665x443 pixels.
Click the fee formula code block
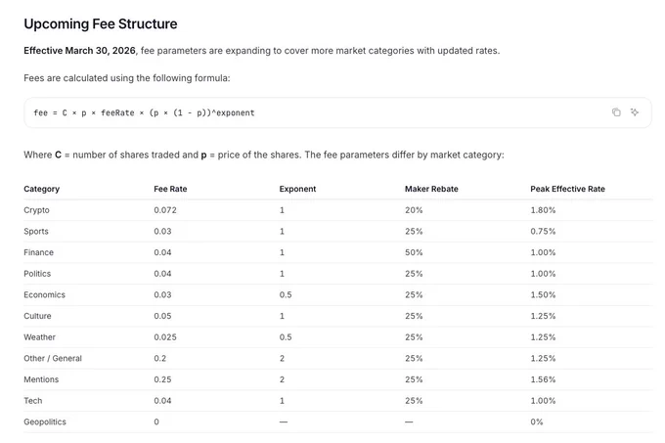(x=337, y=112)
